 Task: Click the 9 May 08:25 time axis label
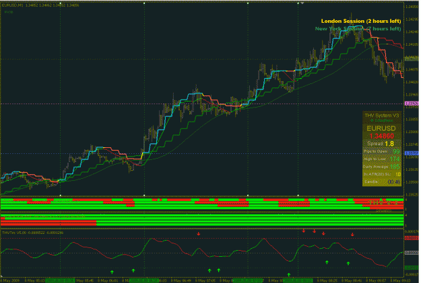point(329,280)
